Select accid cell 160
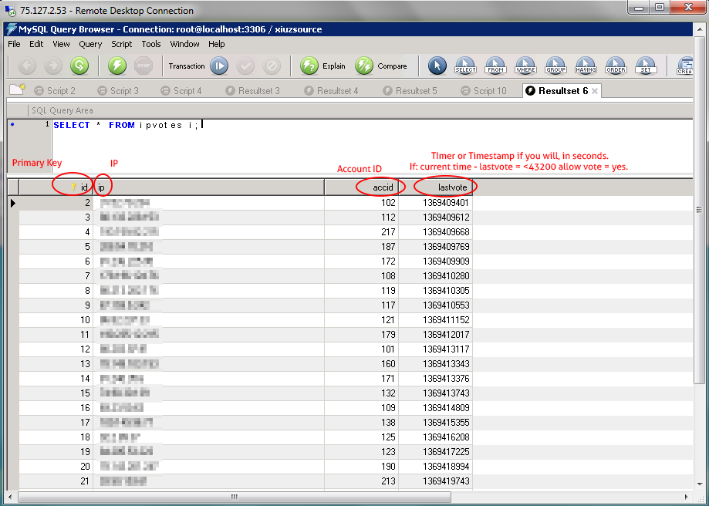 pyautogui.click(x=361, y=364)
